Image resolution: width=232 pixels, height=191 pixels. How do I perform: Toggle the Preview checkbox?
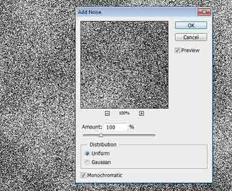(177, 50)
